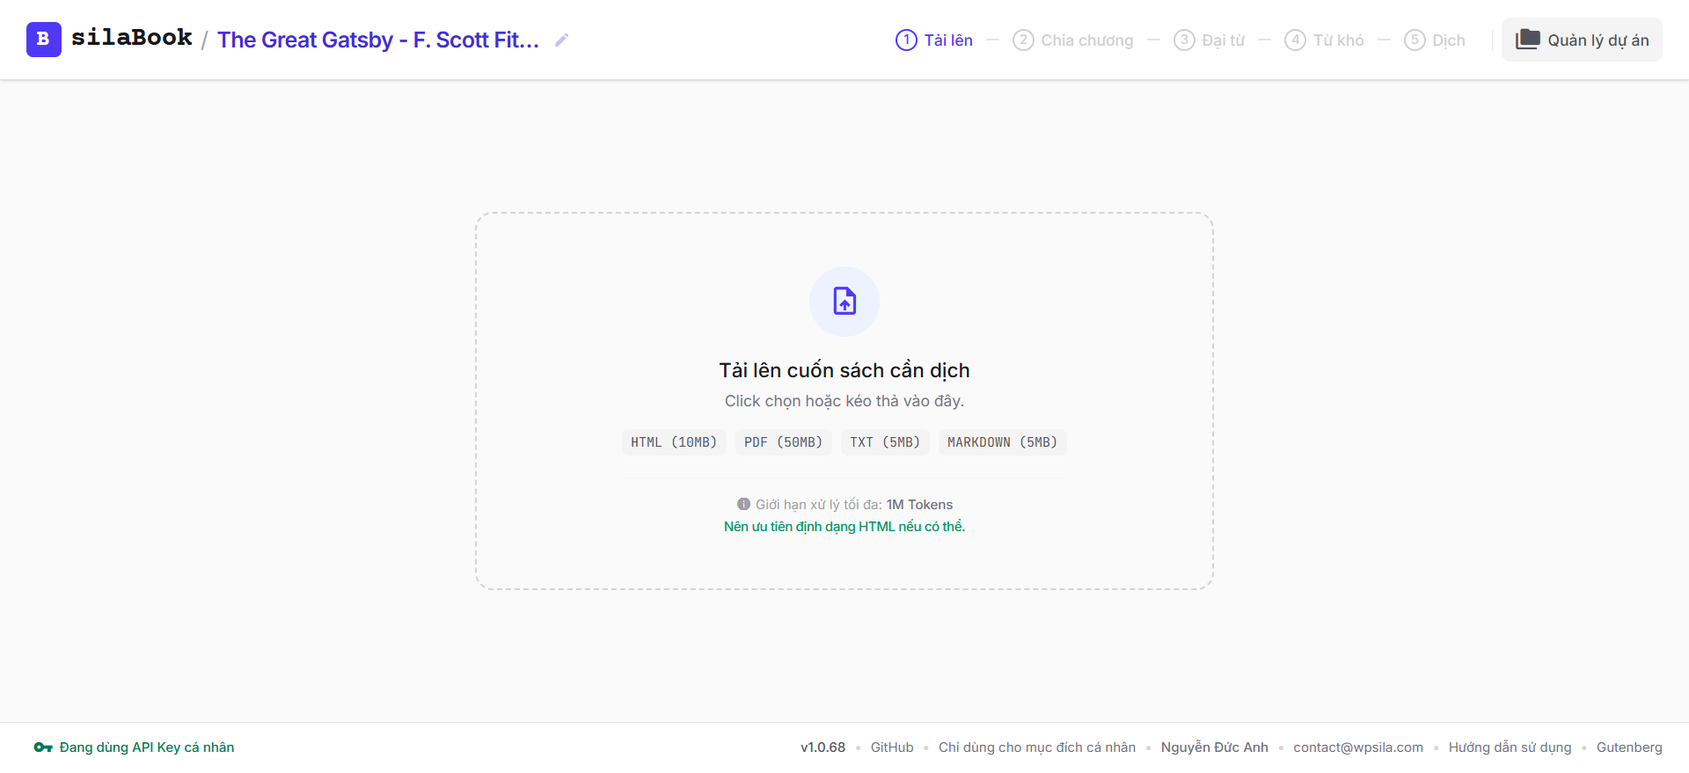Click the silaBook B logo icon
The height and width of the screenshot is (773, 1689).
(x=44, y=40)
